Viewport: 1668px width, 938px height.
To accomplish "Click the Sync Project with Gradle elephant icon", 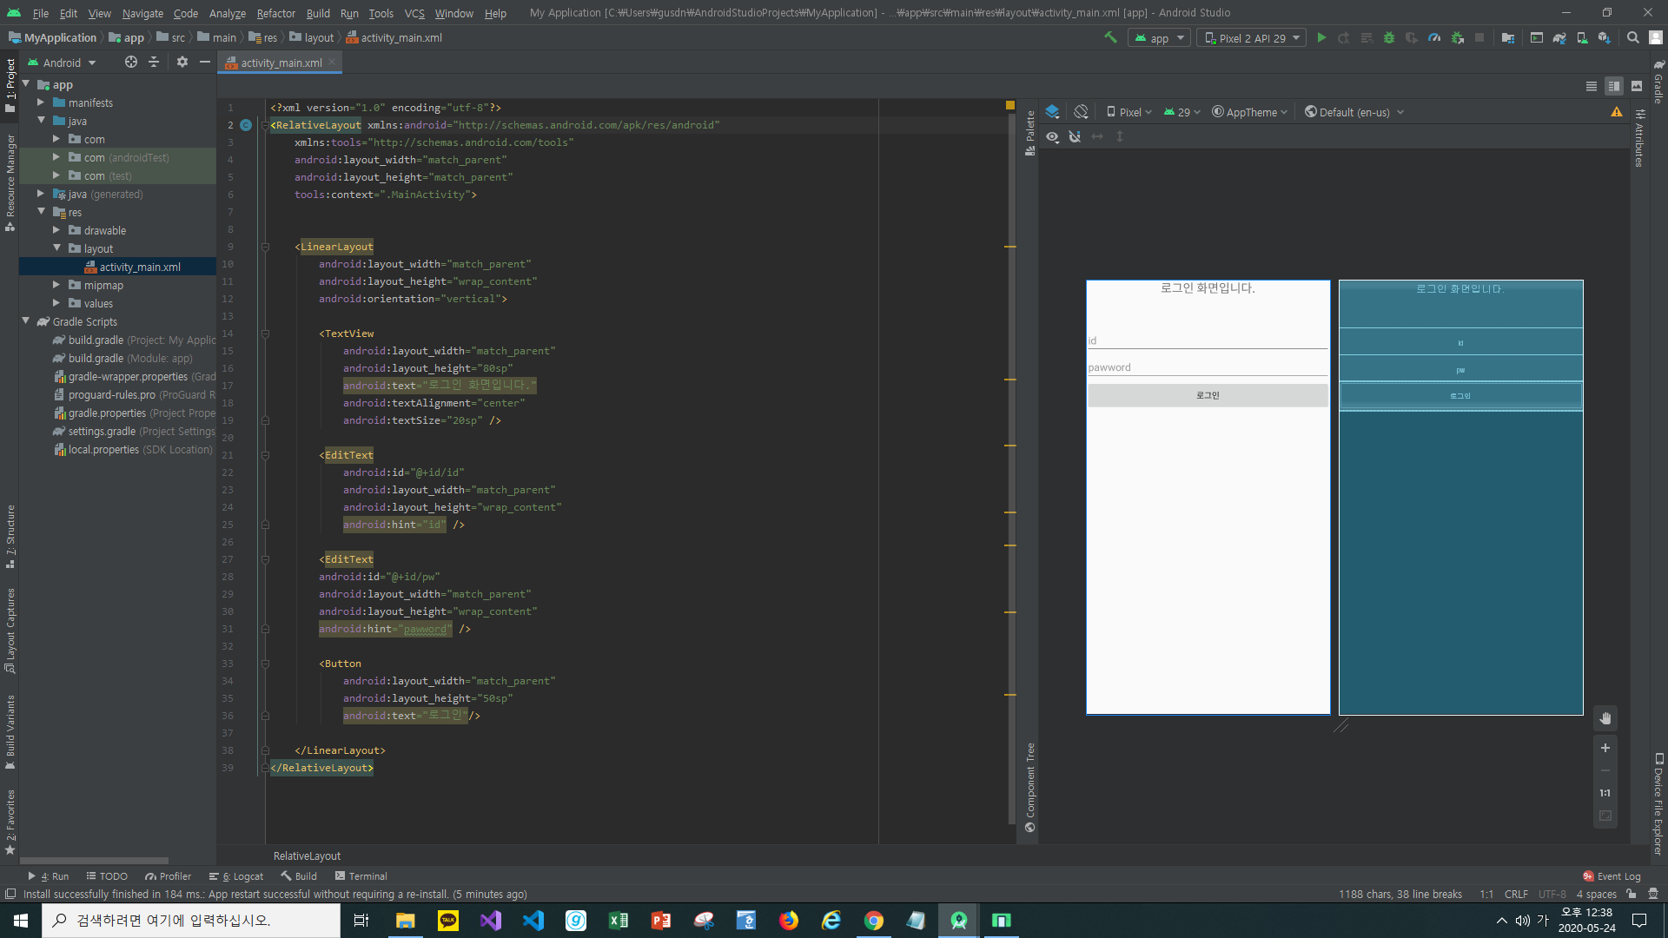I will pyautogui.click(x=1559, y=38).
